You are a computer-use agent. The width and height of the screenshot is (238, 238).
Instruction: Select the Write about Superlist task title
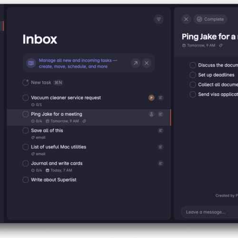(x=54, y=180)
